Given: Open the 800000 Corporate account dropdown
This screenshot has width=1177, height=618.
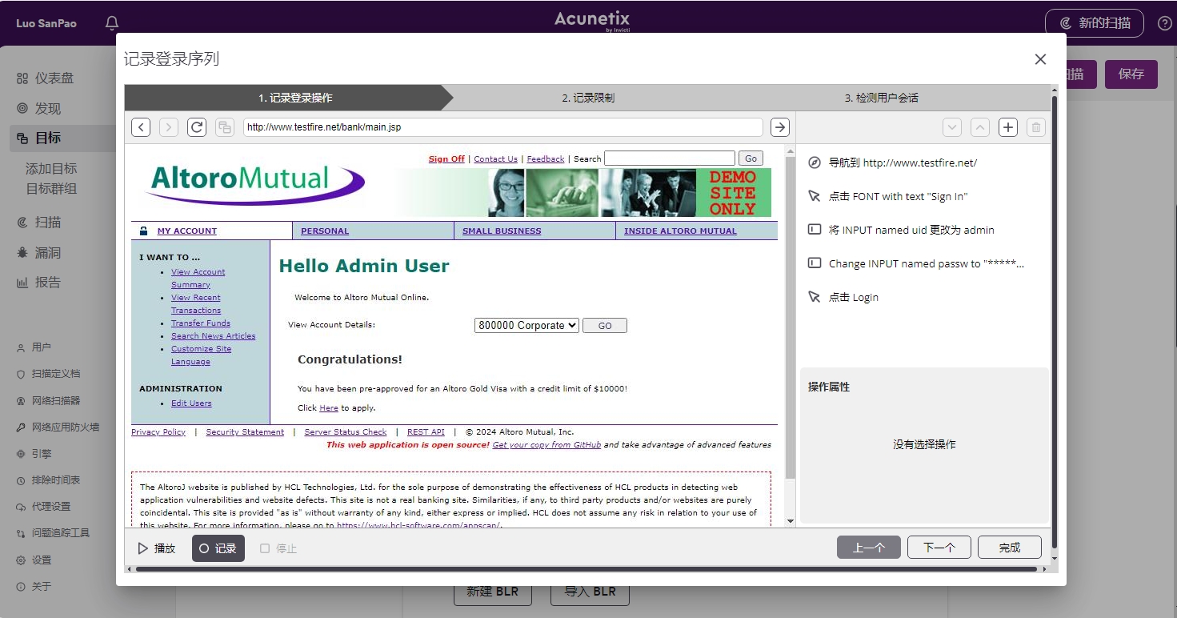Looking at the screenshot, I should 526,326.
